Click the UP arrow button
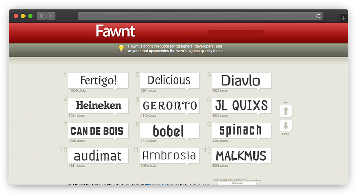 tap(286, 111)
